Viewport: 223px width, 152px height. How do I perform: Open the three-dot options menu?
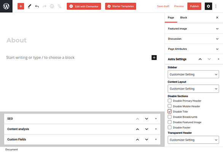point(216,6)
